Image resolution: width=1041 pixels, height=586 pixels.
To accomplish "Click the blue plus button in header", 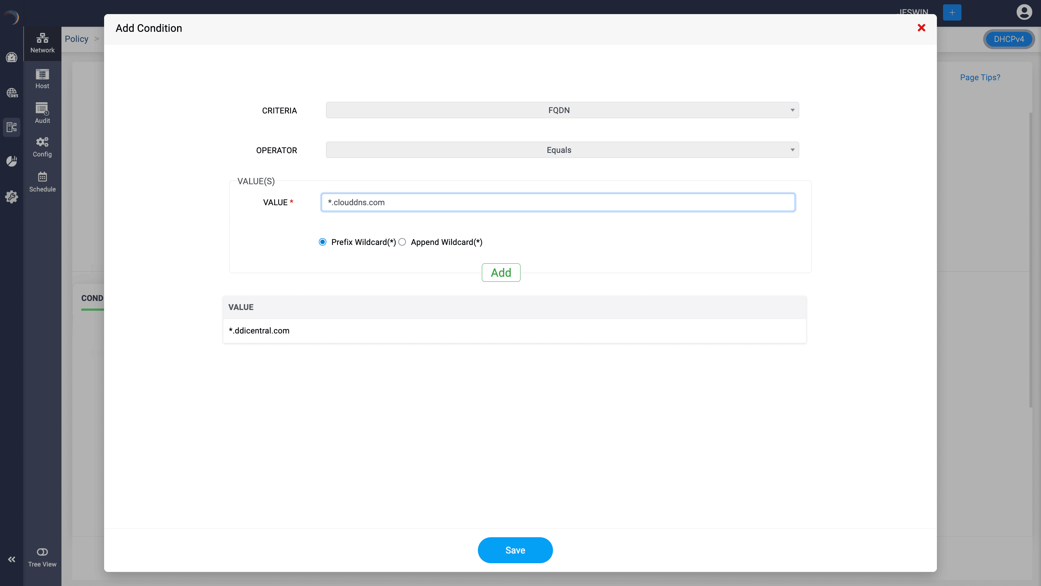I will [x=952, y=13].
